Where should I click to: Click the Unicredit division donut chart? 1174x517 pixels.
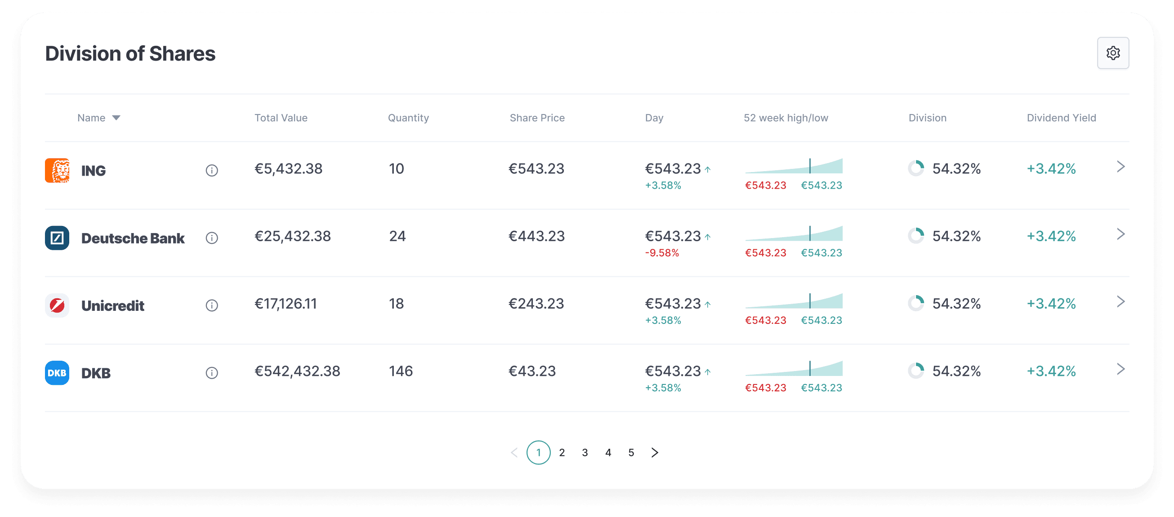pyautogui.click(x=916, y=304)
